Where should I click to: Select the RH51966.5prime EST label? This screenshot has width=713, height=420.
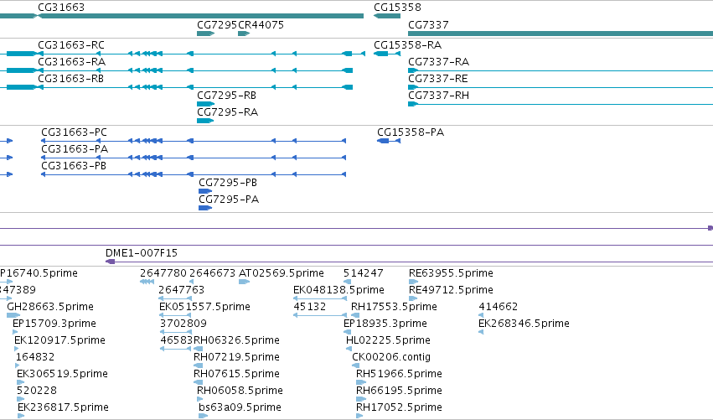coord(399,375)
